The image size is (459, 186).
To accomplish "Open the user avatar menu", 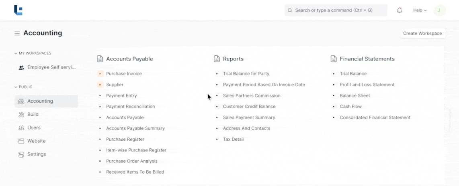I will 439,10.
